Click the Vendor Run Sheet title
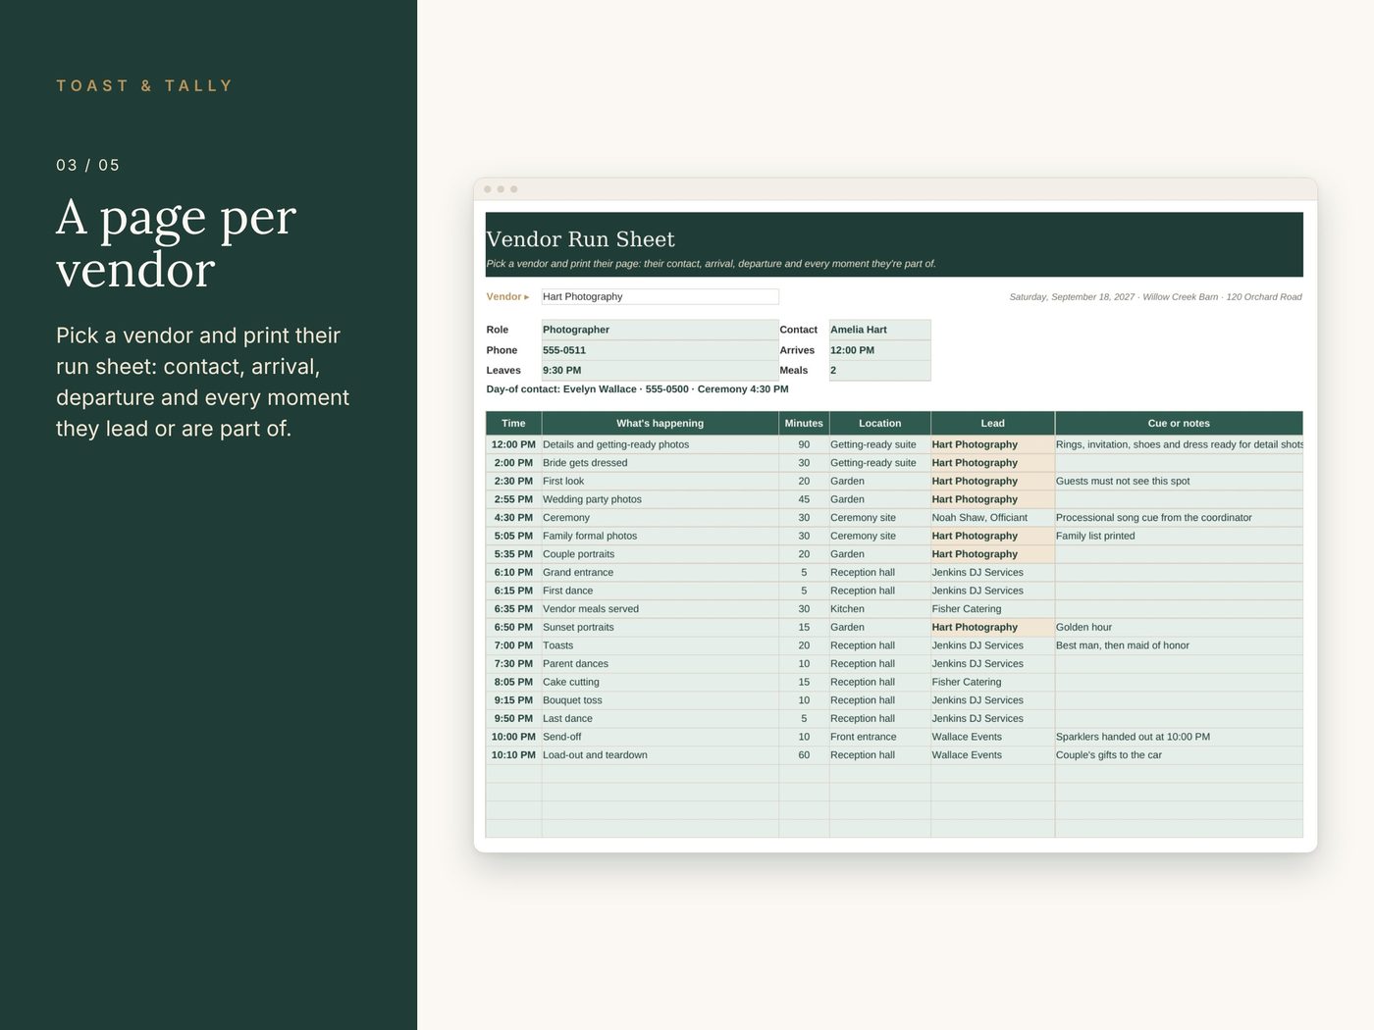Screen dimensions: 1374x1030 [580, 239]
